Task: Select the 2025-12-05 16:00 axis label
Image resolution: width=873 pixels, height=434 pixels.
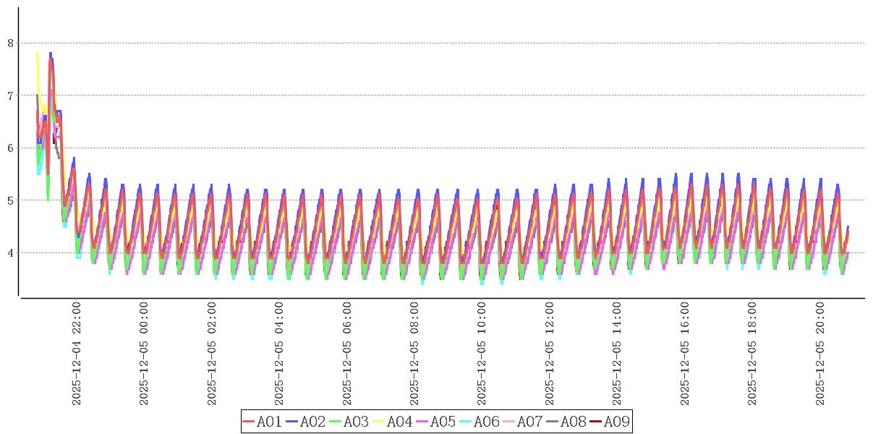Action: pos(685,354)
